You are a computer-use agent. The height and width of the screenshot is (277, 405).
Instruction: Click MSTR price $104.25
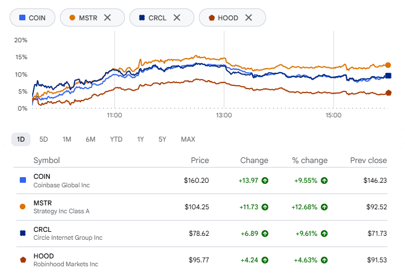197,207
